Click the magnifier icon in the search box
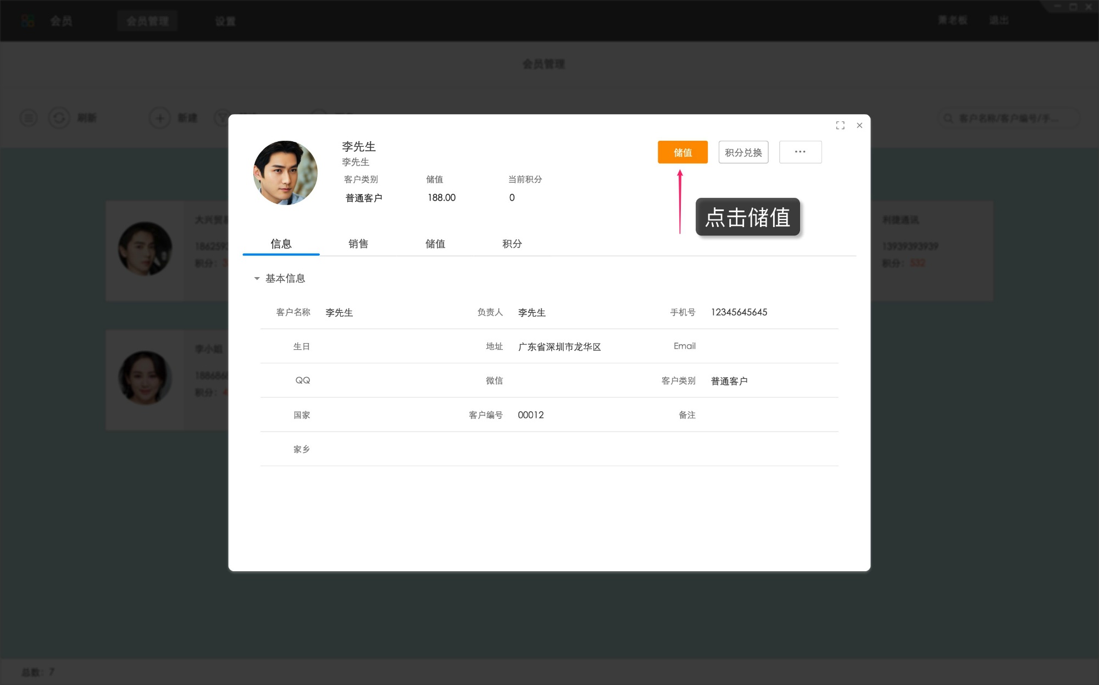The width and height of the screenshot is (1099, 685). 948,118
